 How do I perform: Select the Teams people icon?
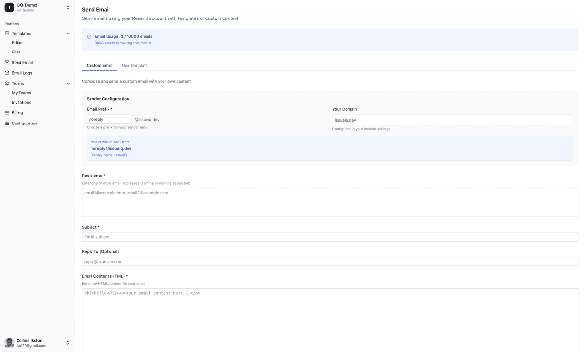point(7,83)
